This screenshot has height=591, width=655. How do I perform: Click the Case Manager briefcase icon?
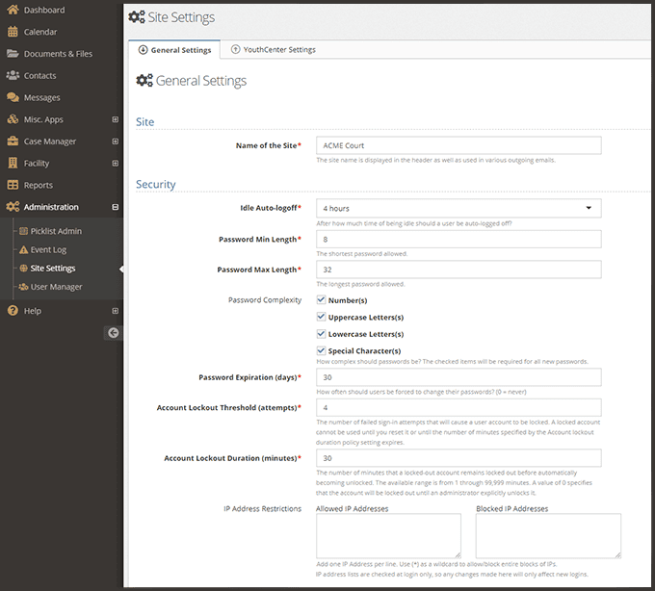point(13,141)
